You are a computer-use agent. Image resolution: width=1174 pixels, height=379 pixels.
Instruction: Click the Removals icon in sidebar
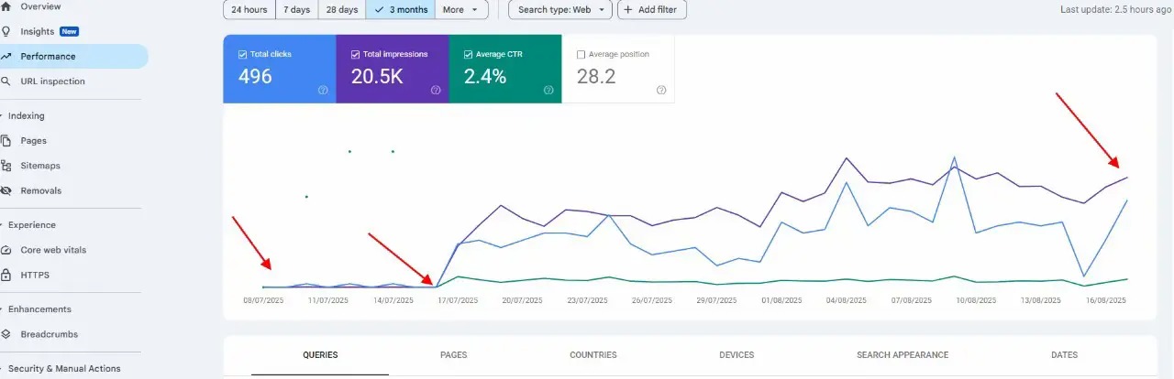click(x=6, y=191)
